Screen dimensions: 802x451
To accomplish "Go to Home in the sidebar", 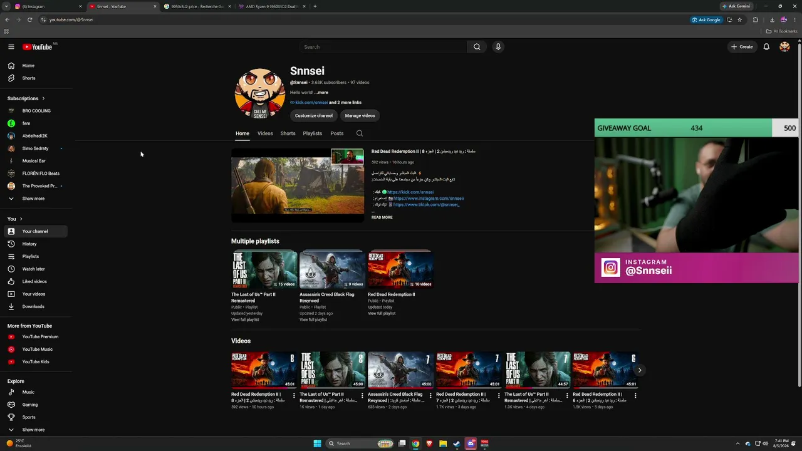I will [x=36, y=66].
